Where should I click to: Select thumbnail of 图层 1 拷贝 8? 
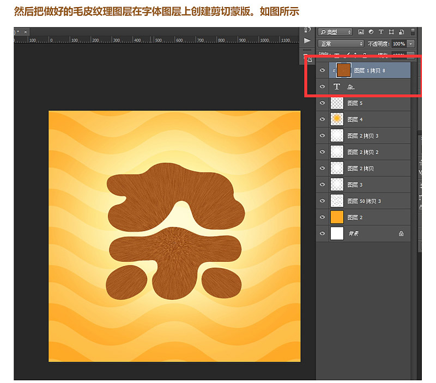click(343, 70)
